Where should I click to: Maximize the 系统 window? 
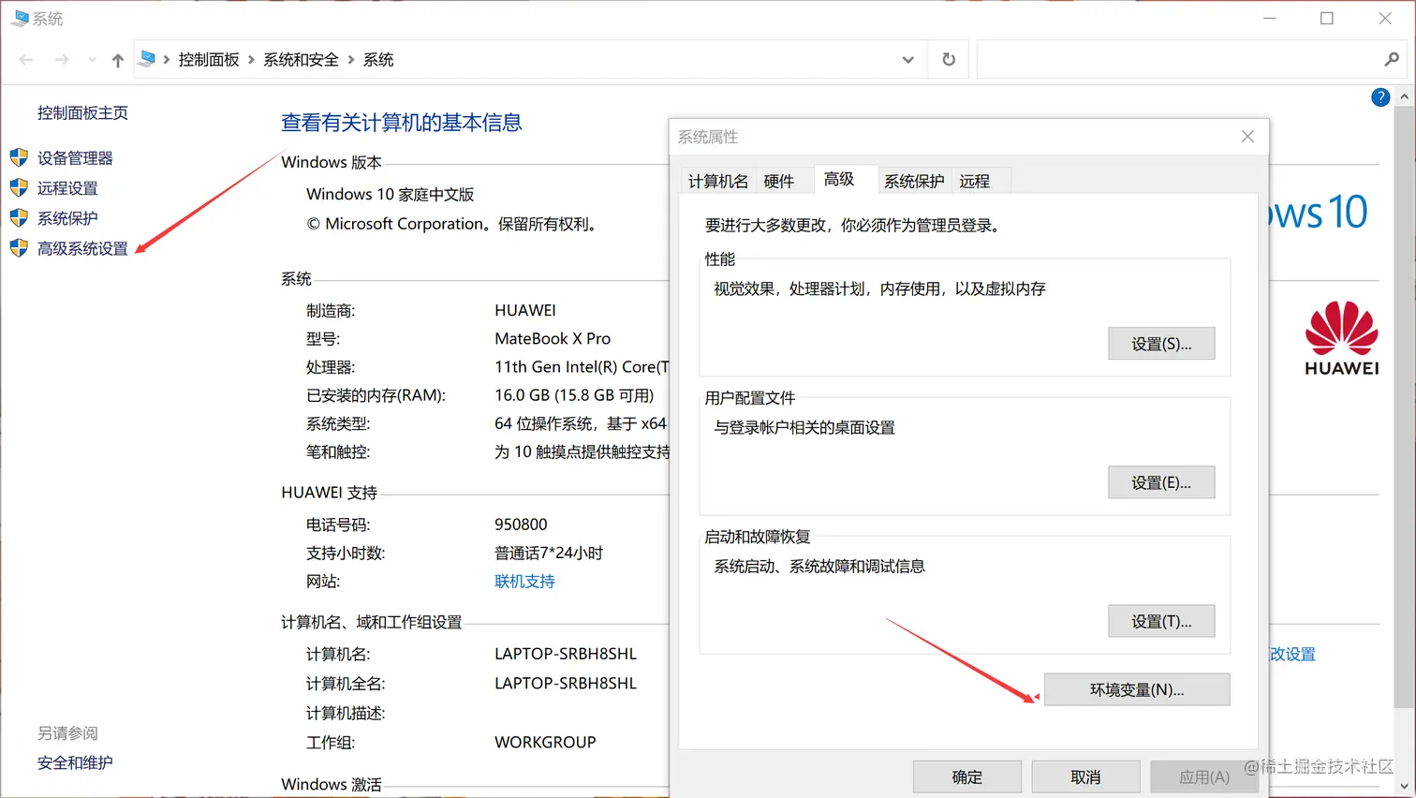[x=1327, y=18]
